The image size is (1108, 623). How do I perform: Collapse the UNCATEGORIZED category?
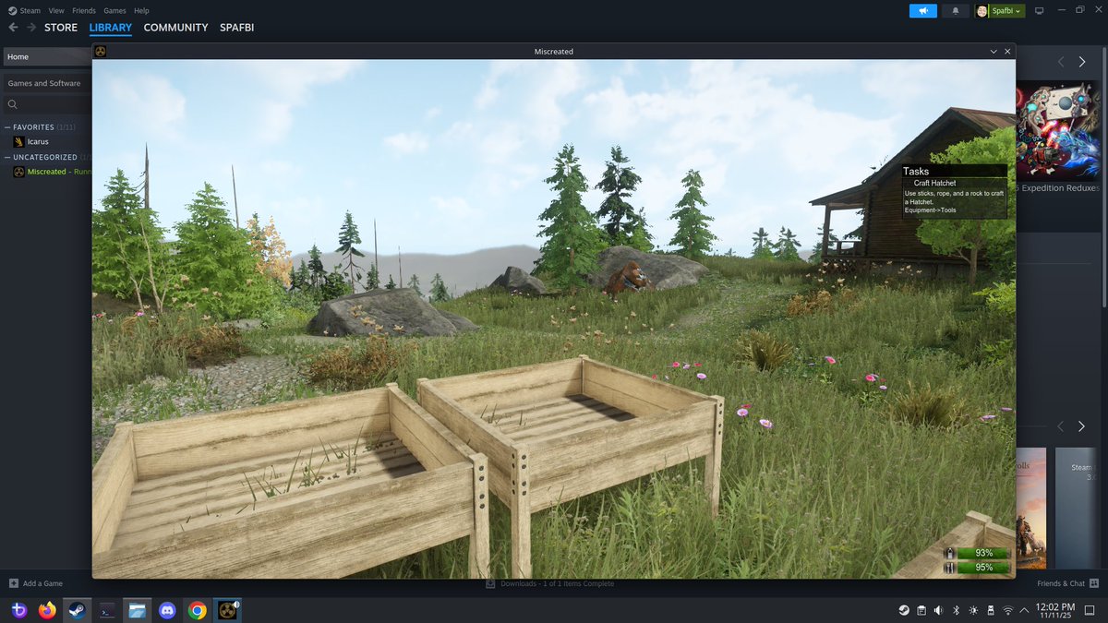7,157
